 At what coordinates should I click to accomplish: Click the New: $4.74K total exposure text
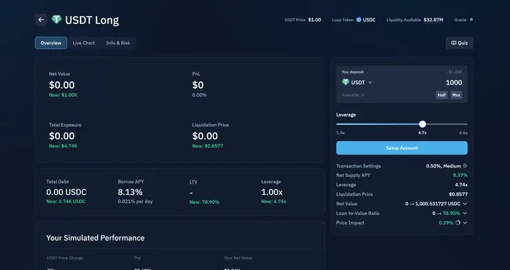point(63,146)
